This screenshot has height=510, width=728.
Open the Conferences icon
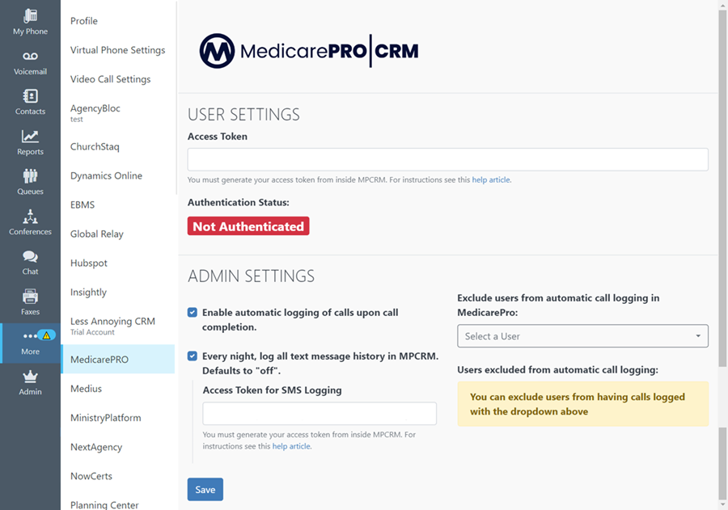click(x=30, y=217)
